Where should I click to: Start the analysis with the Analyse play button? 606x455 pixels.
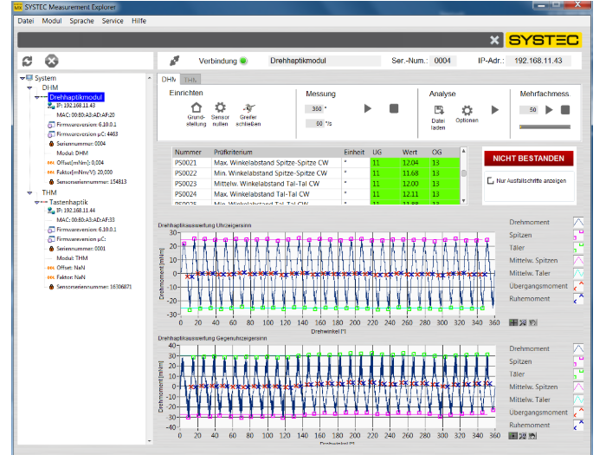[x=494, y=110]
